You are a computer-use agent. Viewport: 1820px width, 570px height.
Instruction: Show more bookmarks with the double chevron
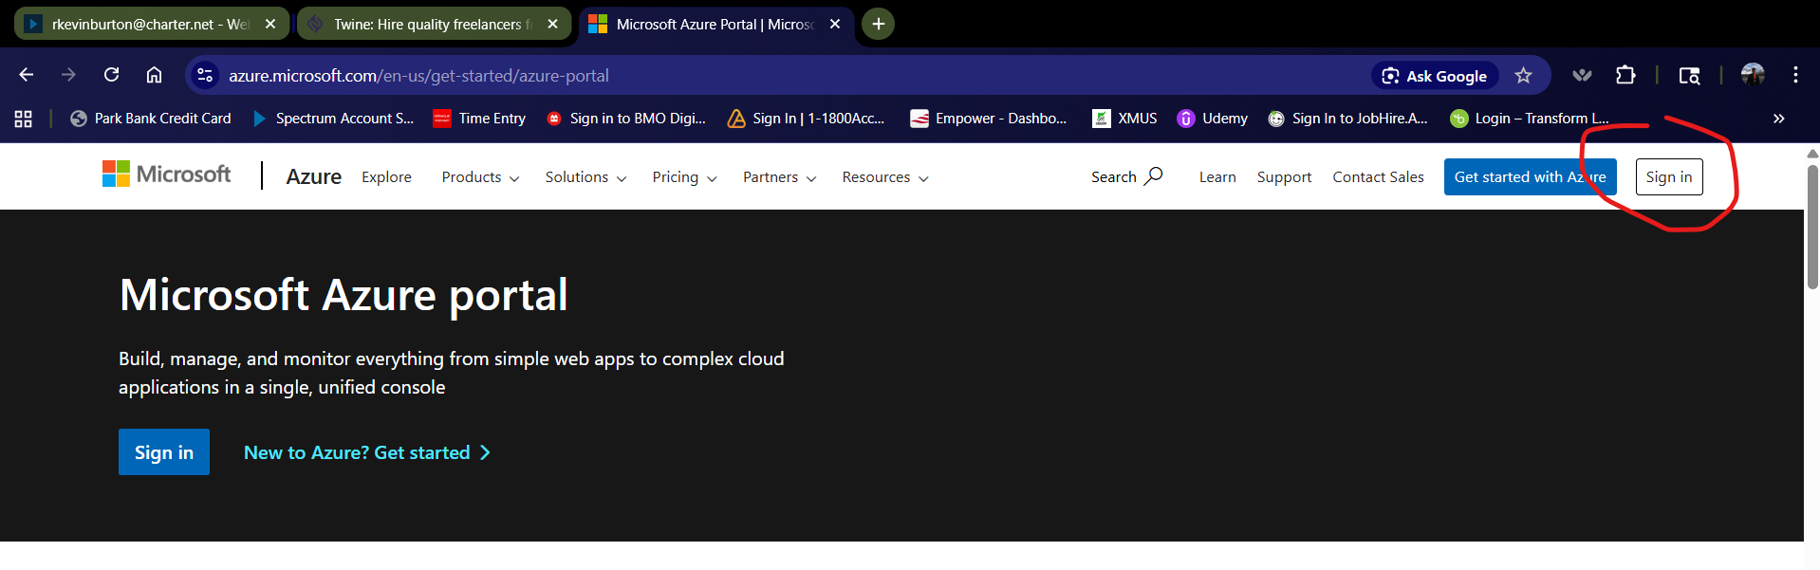[x=1778, y=119]
